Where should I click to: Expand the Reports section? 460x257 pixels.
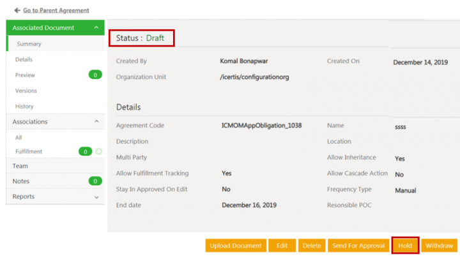tap(96, 197)
